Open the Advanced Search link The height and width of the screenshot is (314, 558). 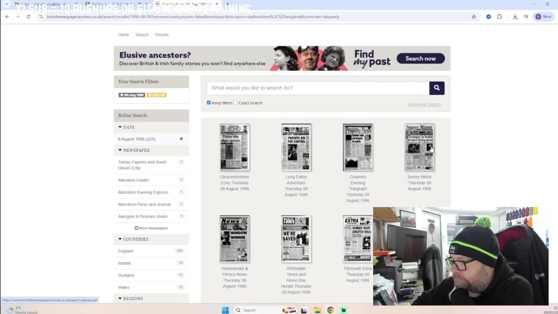[424, 105]
